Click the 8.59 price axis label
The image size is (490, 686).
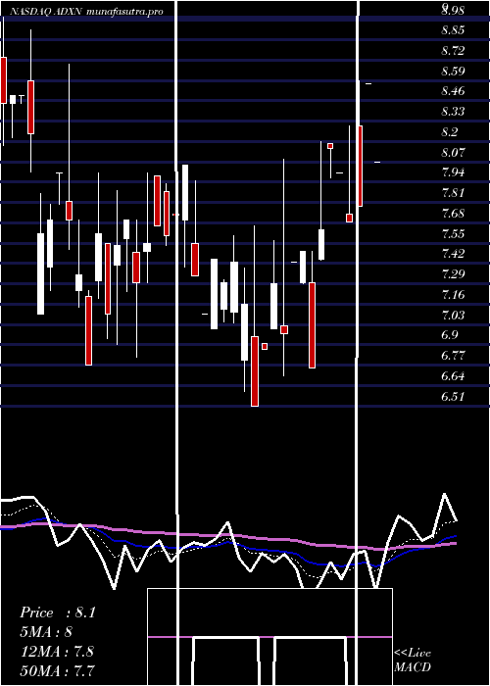(x=453, y=71)
